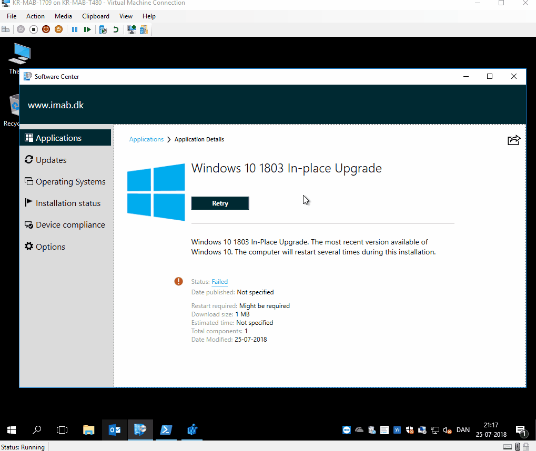Minimize the Software Center window
Viewport: 536px width, 451px height.
[x=466, y=76]
